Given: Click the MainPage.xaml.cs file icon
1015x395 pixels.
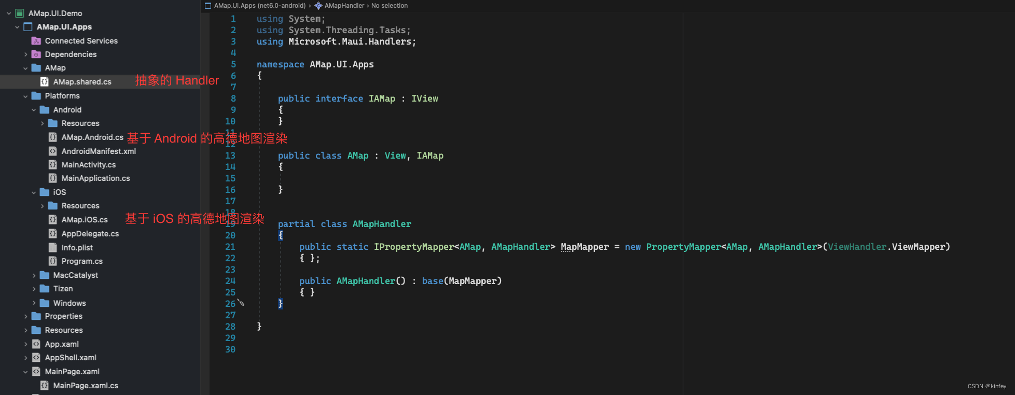Looking at the screenshot, I should tap(45, 386).
